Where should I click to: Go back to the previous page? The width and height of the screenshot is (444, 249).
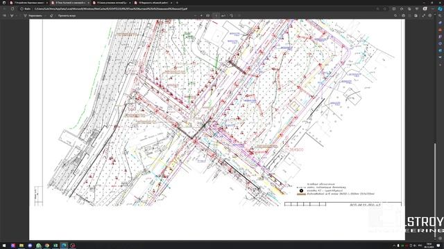[x=5, y=9]
